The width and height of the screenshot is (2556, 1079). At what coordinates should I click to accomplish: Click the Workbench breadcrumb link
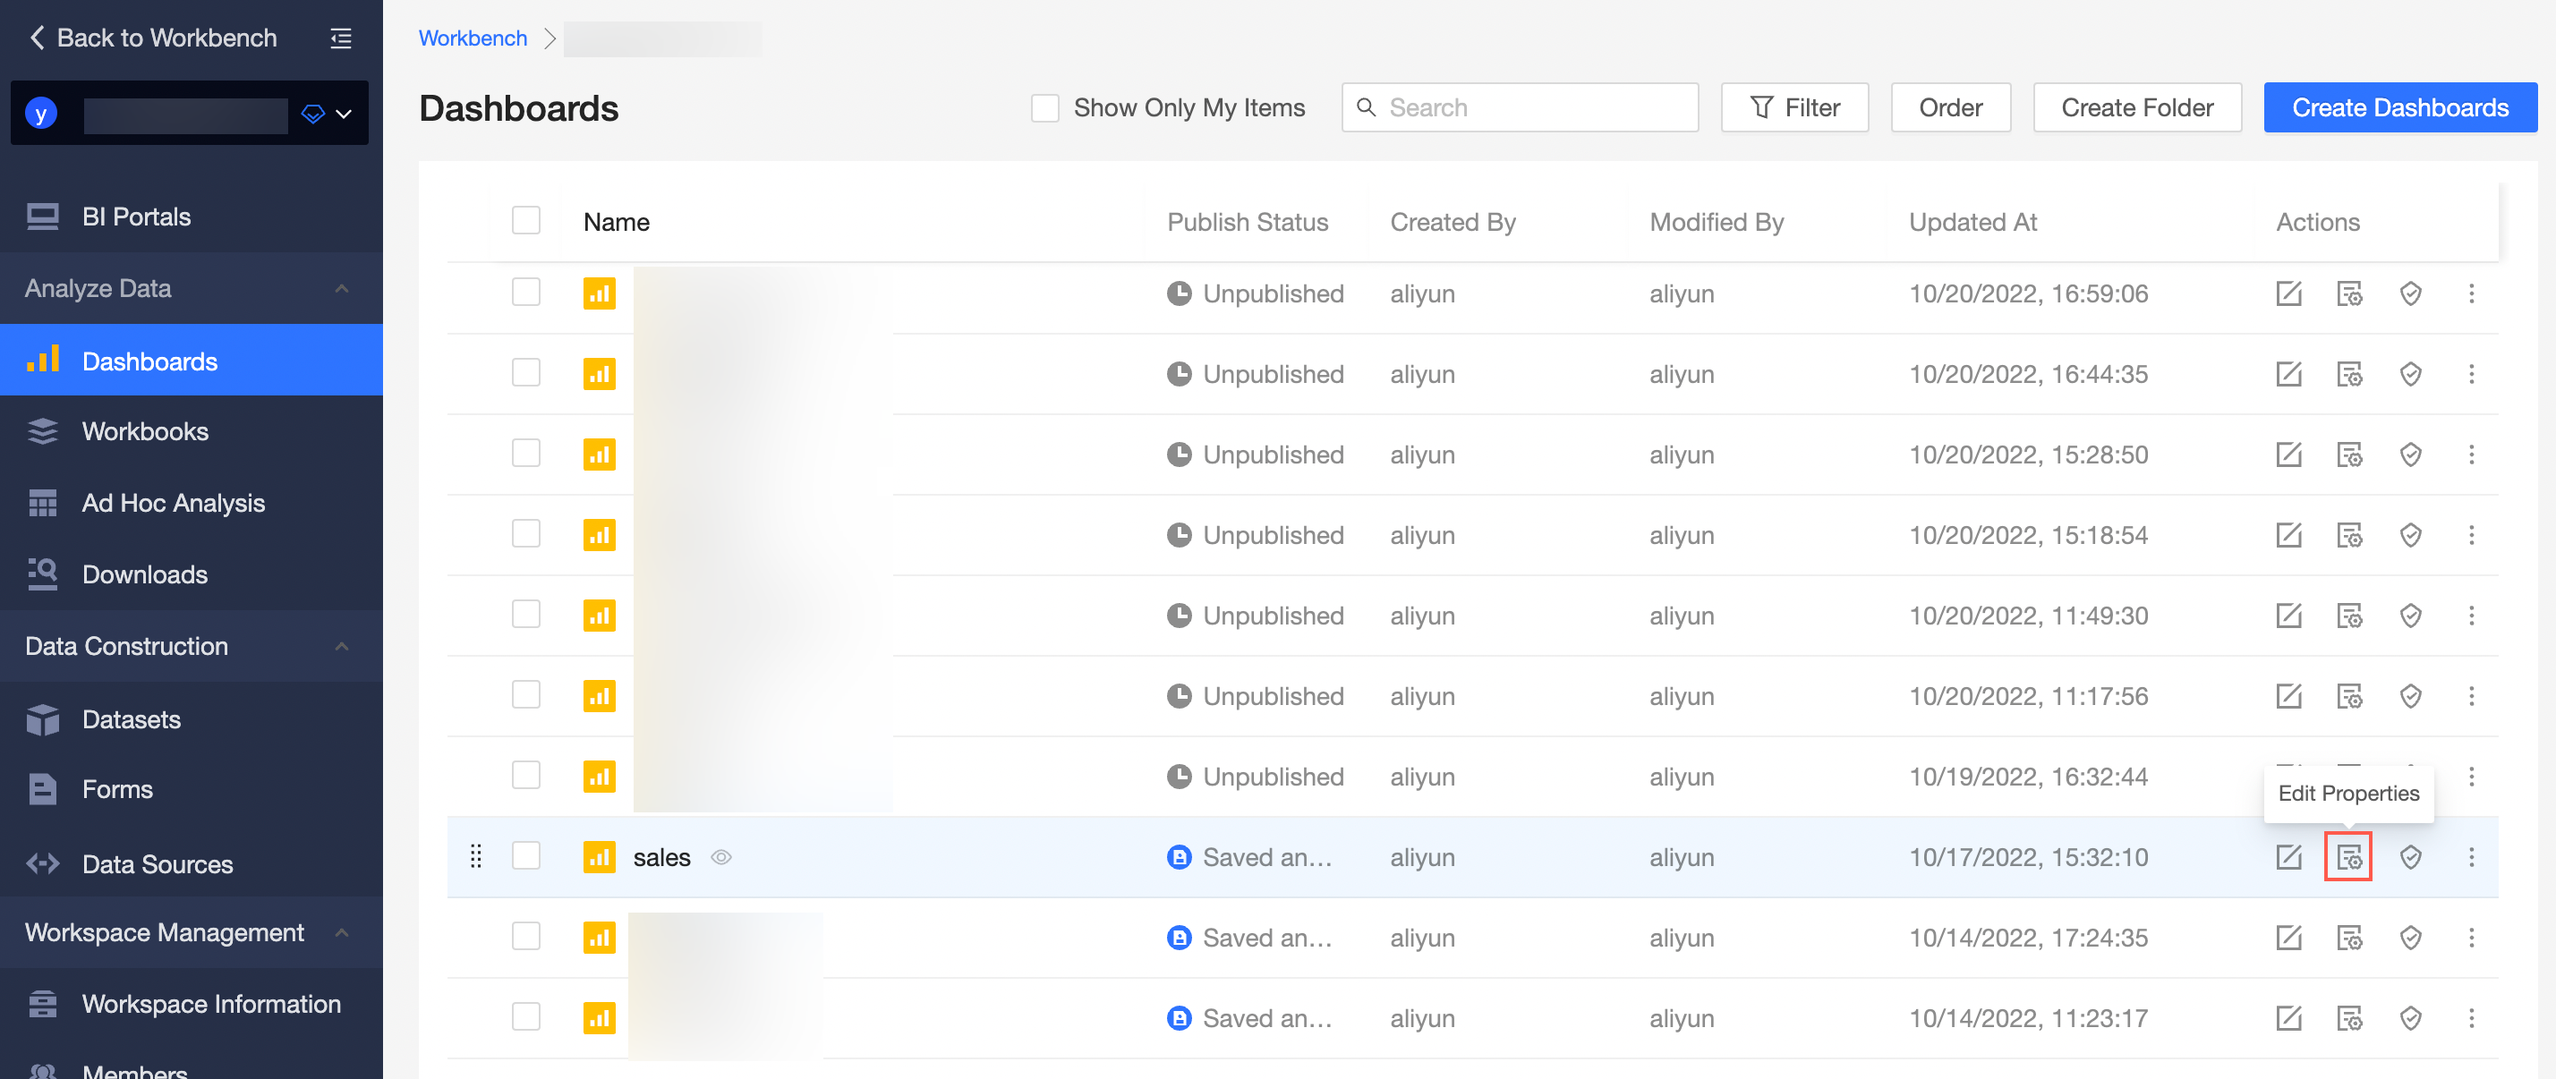[x=473, y=38]
